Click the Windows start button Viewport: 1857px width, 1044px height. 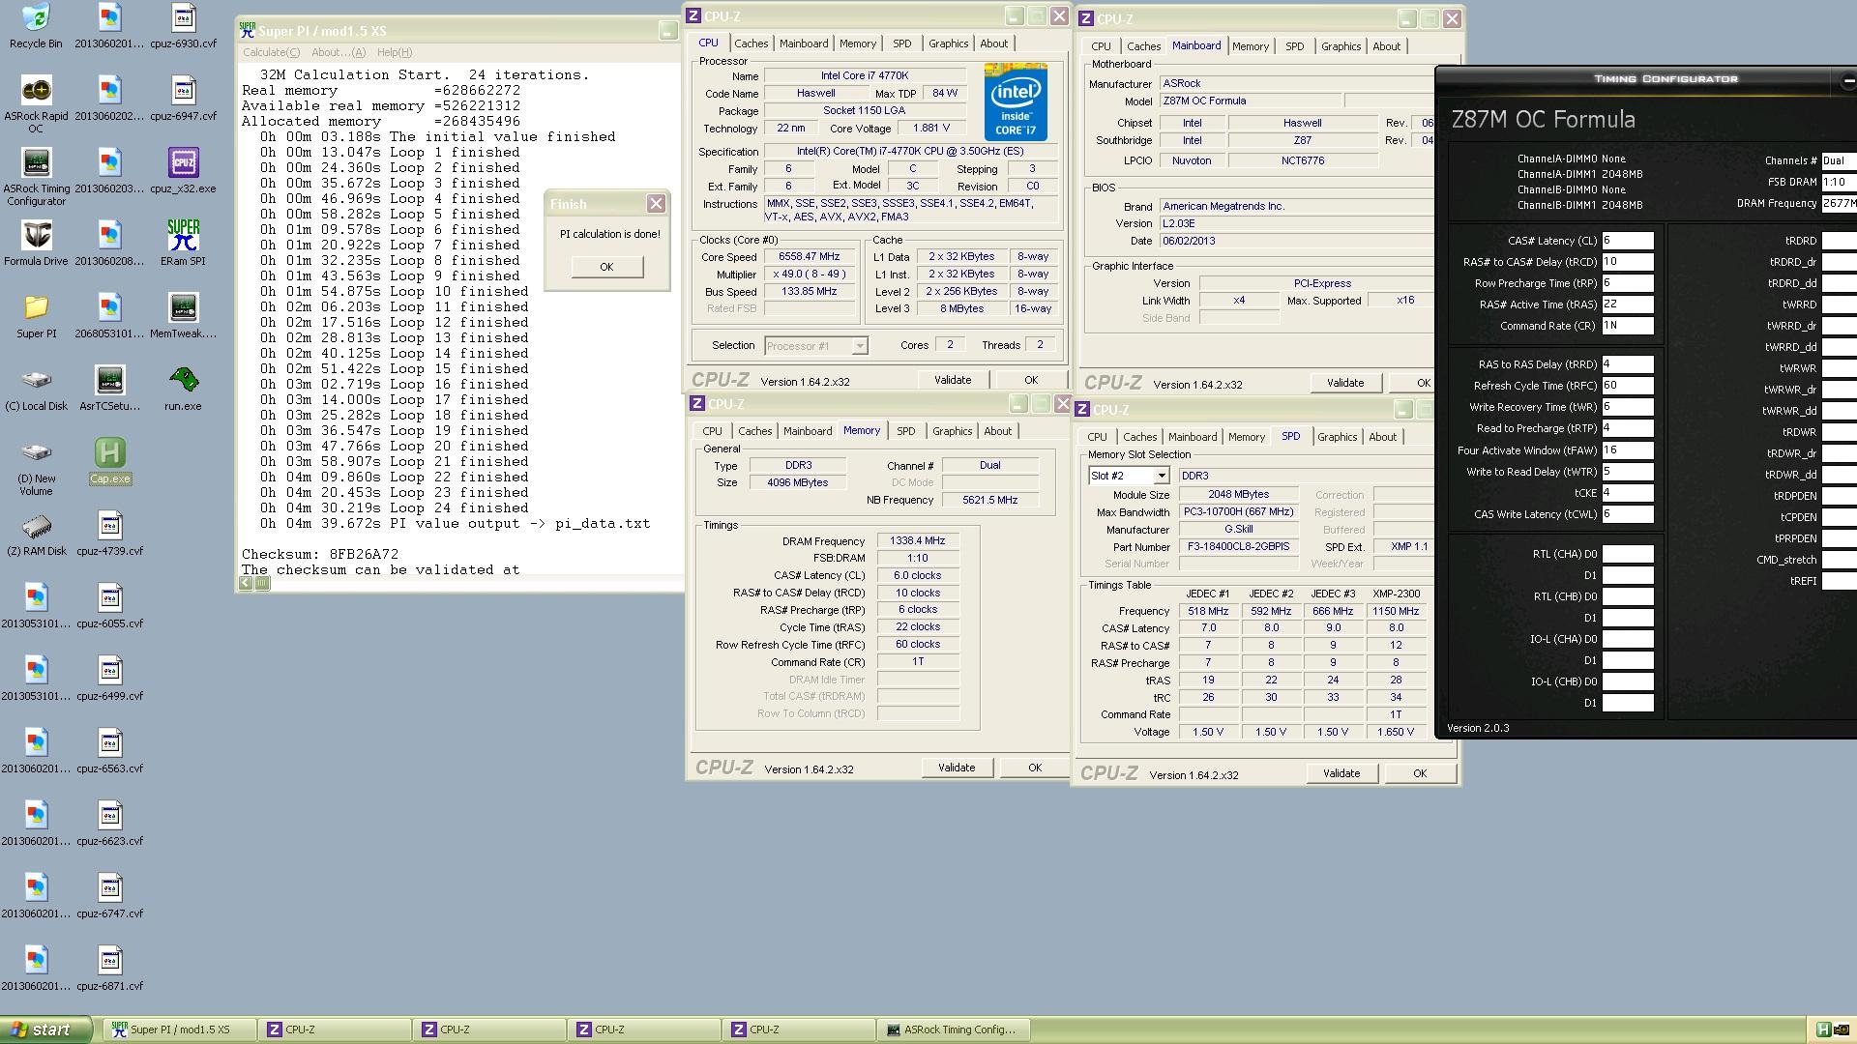46,1029
